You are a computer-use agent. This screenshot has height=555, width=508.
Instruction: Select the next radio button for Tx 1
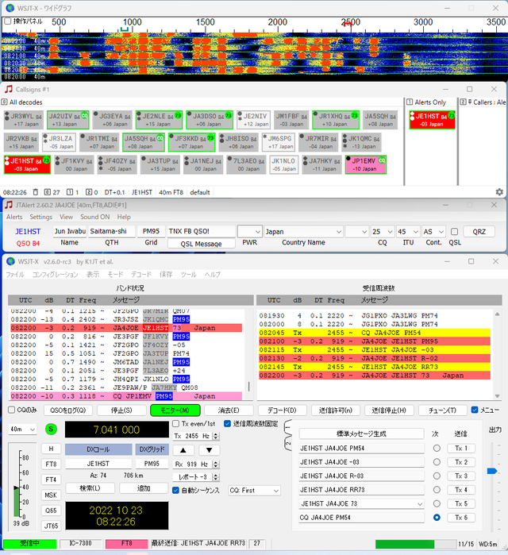pyautogui.click(x=437, y=448)
